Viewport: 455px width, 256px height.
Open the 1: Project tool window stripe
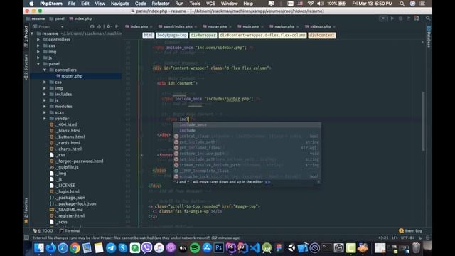(26, 36)
